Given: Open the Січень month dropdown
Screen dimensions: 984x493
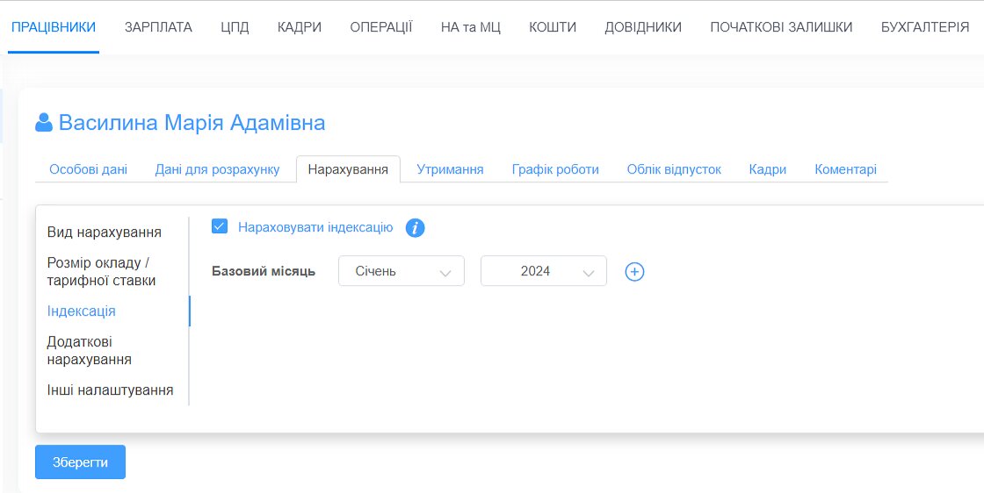Looking at the screenshot, I should [401, 271].
